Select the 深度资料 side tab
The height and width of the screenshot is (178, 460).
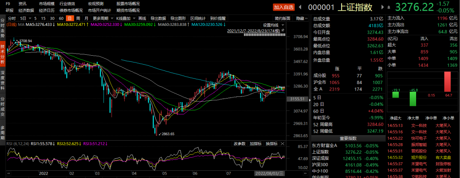pyautogui.click(x=3, y=81)
